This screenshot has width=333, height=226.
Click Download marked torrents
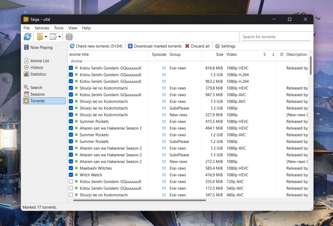(154, 46)
